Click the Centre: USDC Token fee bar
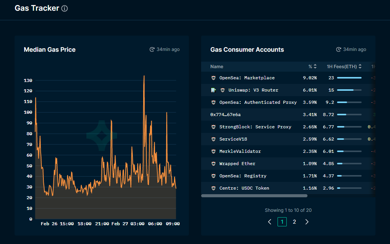Image resolution: width=390 pixels, height=244 pixels. click(x=349, y=188)
